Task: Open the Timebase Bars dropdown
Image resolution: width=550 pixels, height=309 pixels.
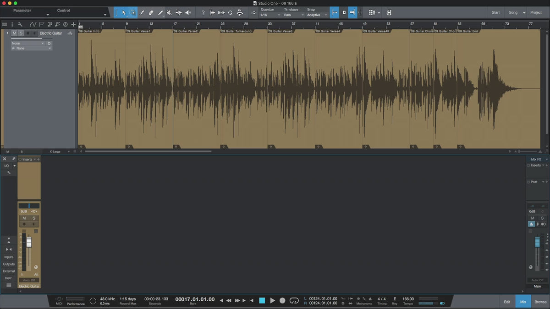Action: [294, 15]
